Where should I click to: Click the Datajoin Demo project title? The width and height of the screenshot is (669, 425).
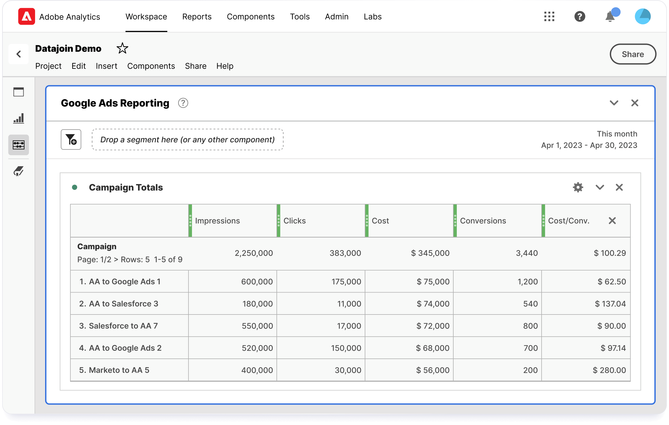pos(68,49)
